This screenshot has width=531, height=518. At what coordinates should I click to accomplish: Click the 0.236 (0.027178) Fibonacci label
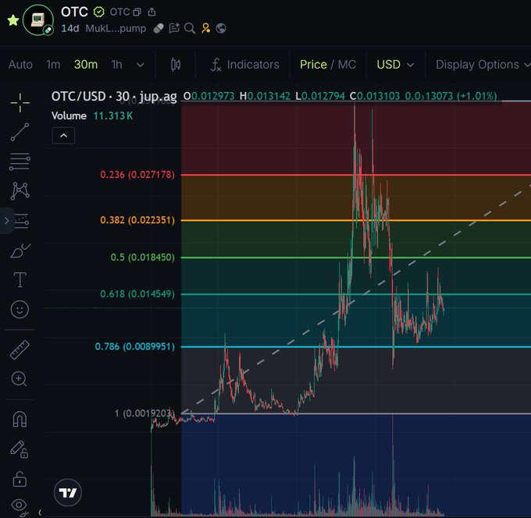coord(137,175)
